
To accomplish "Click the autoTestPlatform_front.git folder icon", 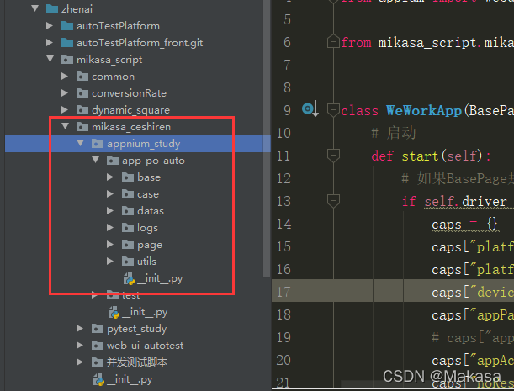I will coord(67,43).
